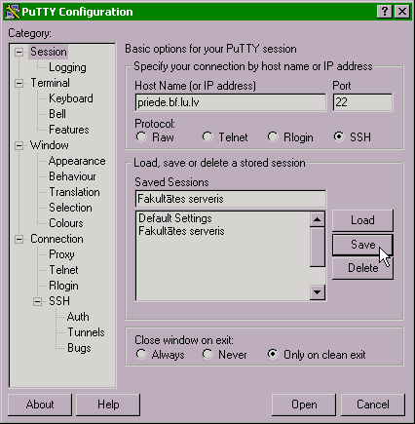Viewport: 415px width, 424px height.
Task: Select the Window category
Action: 50,145
